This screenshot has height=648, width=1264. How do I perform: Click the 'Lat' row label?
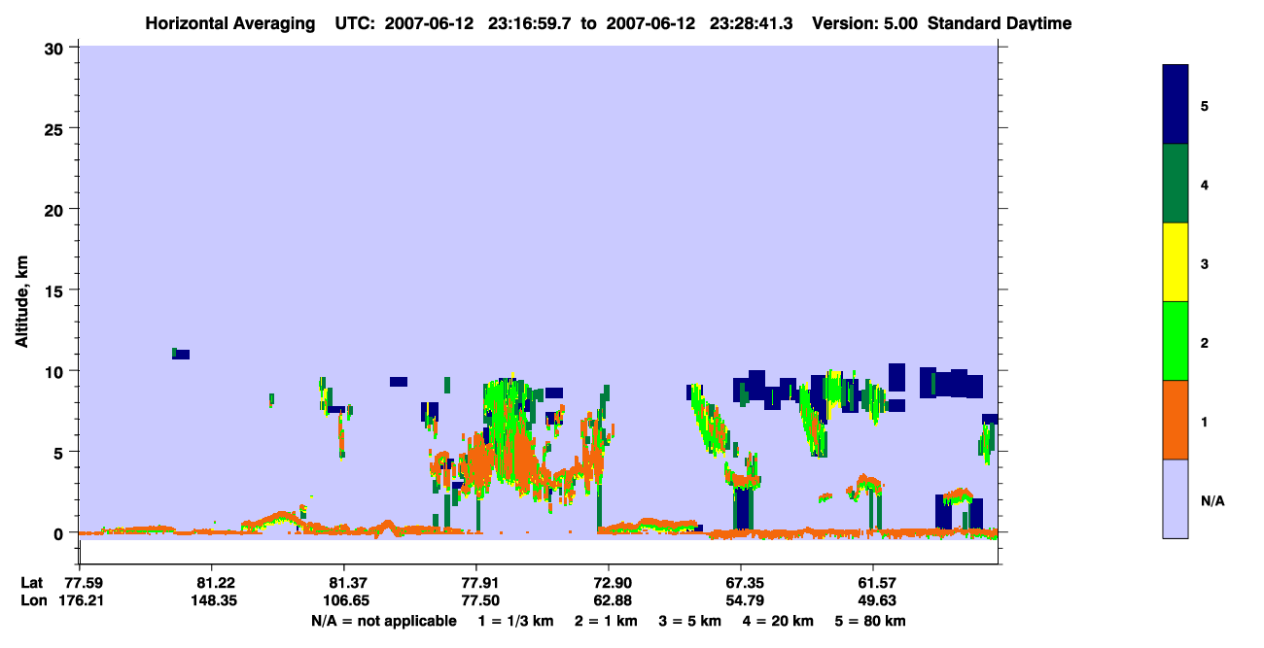pyautogui.click(x=32, y=582)
